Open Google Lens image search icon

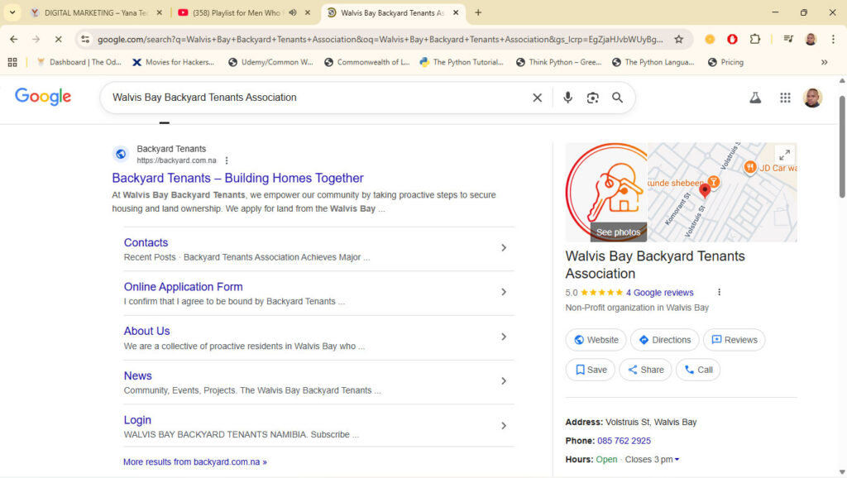tap(592, 98)
